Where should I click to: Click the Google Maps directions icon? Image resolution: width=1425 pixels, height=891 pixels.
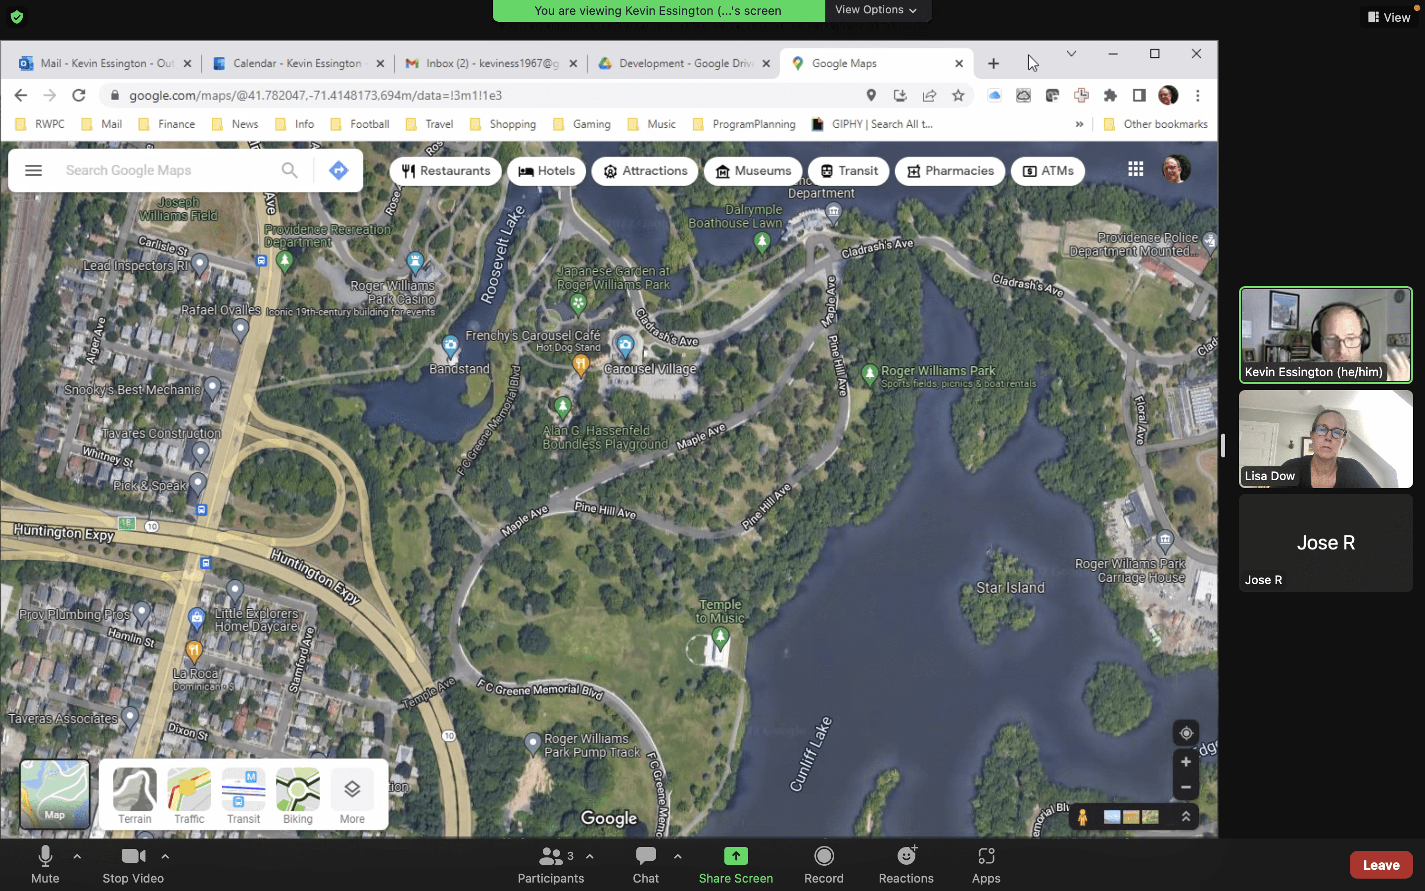point(338,170)
